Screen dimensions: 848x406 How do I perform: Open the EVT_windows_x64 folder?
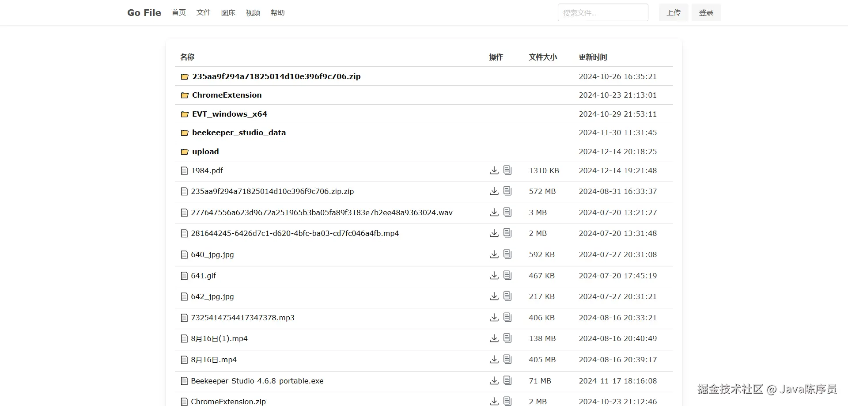229,114
